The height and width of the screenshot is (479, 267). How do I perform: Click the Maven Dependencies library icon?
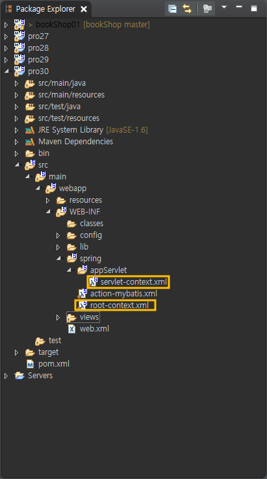click(30, 142)
